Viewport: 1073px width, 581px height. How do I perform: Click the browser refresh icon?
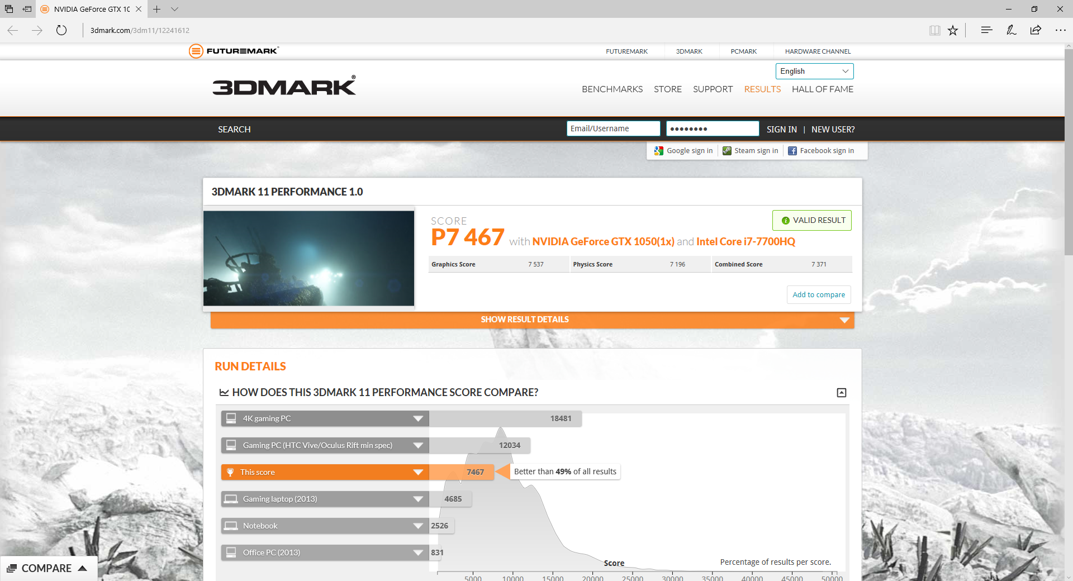pyautogui.click(x=61, y=30)
